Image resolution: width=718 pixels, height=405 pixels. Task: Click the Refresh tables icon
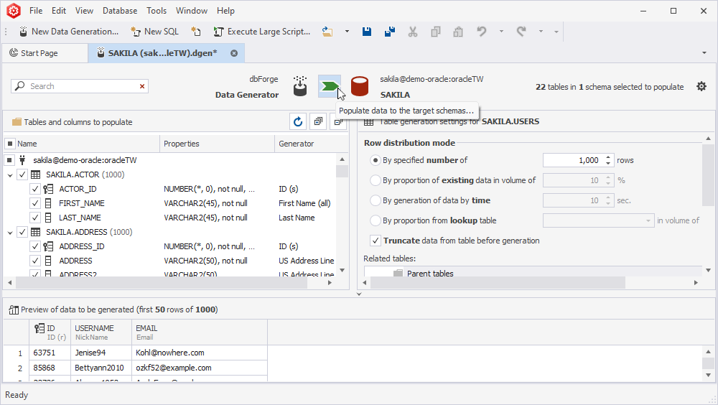coord(298,121)
